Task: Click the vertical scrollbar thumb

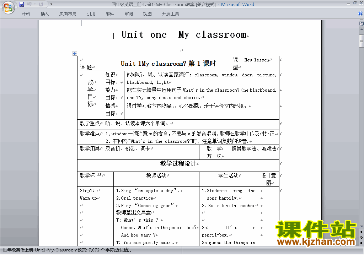Action: pyautogui.click(x=361, y=41)
